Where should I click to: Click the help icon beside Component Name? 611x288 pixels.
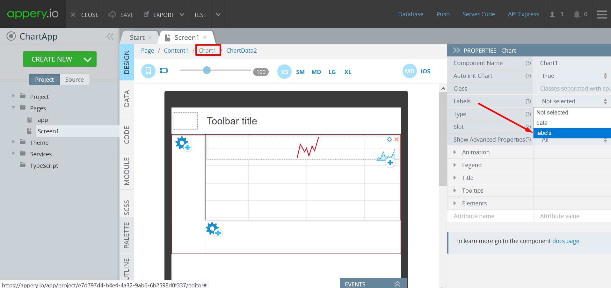528,63
